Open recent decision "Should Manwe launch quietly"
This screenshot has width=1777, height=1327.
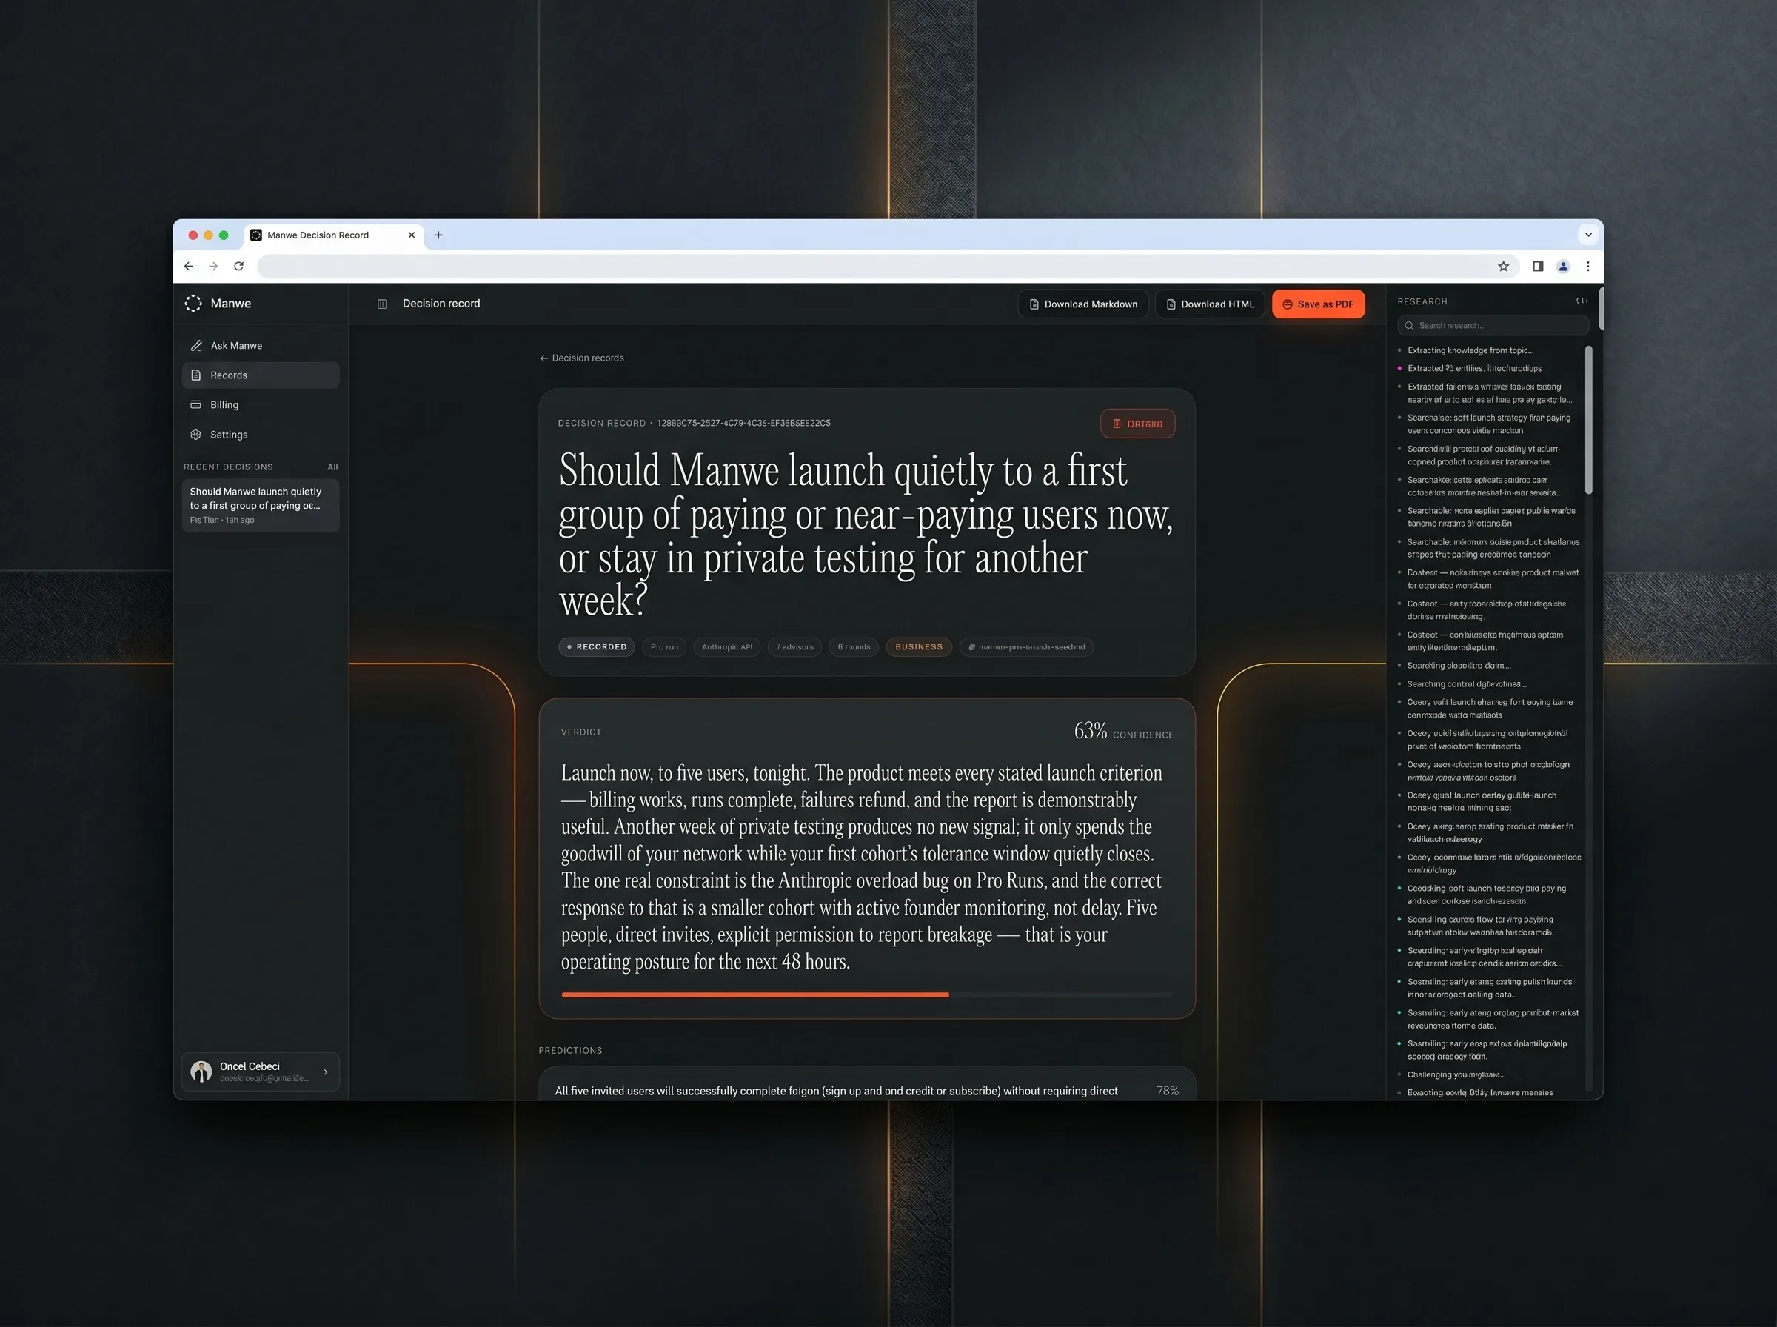pyautogui.click(x=260, y=504)
